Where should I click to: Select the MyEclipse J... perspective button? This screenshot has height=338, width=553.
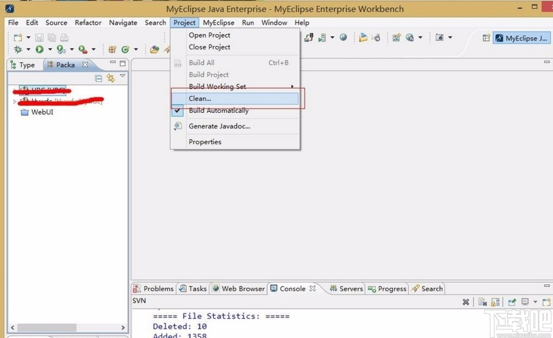click(x=521, y=38)
